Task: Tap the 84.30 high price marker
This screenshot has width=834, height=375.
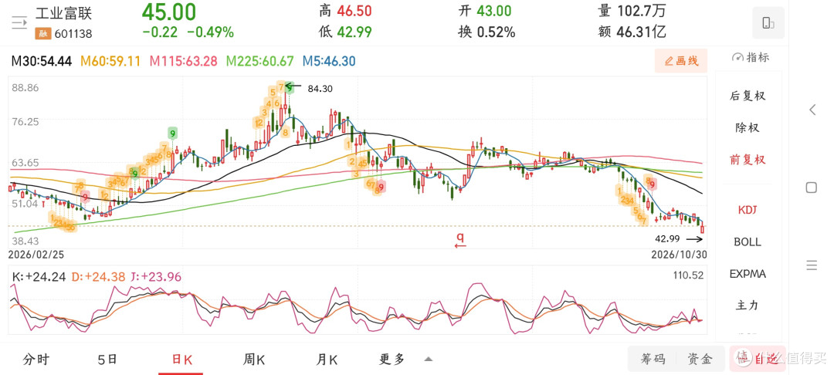Action: coord(320,89)
